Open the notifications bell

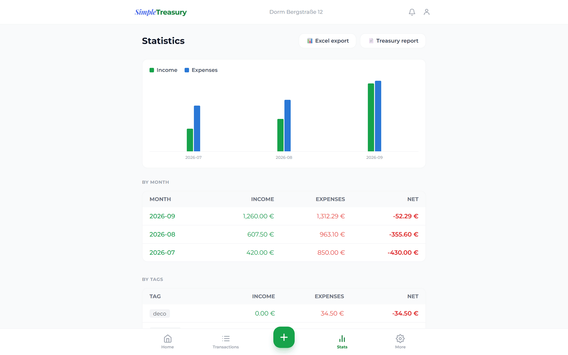pos(412,12)
